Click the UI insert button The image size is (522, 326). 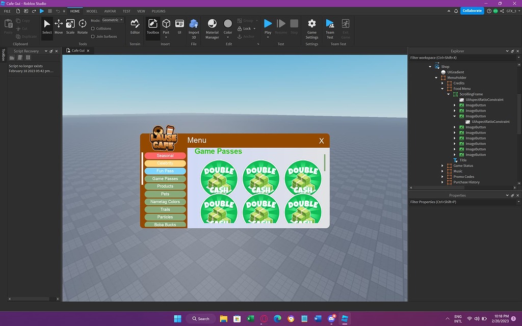click(x=179, y=26)
